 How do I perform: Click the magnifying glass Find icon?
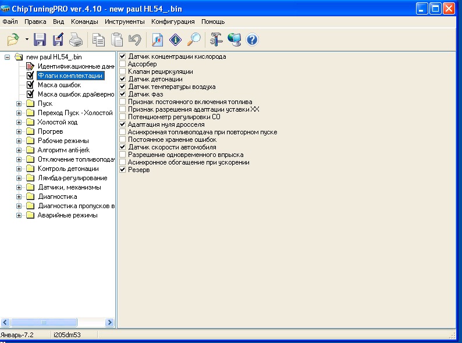pyautogui.click(x=194, y=40)
